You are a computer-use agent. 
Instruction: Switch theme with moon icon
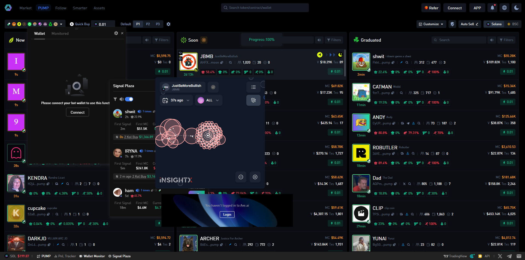[517, 8]
